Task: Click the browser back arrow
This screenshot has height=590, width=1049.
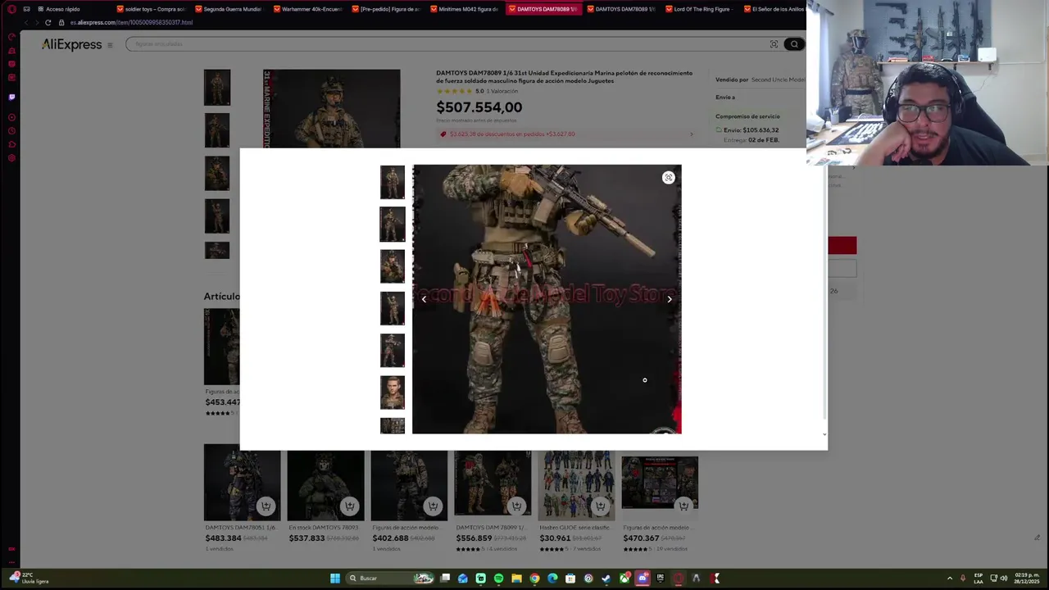Action: point(26,22)
